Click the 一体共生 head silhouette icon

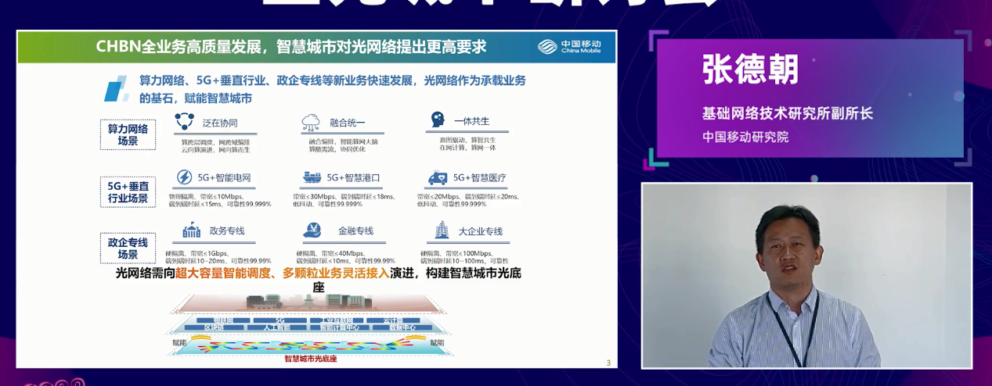(x=437, y=120)
